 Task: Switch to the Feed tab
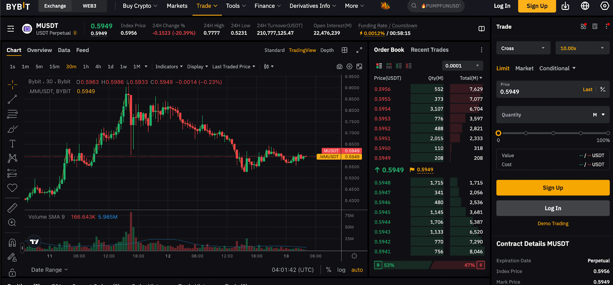[82, 50]
